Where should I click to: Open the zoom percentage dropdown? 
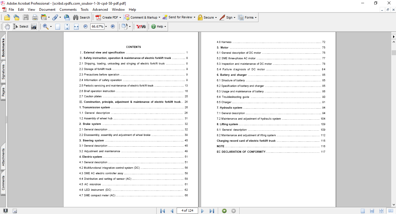coord(106,26)
